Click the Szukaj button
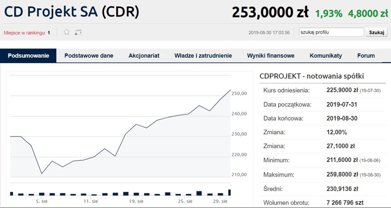 376,32
